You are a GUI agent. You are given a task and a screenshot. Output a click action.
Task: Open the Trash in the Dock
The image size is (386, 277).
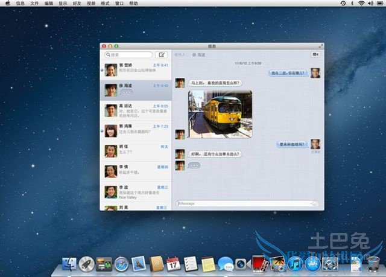(373, 264)
